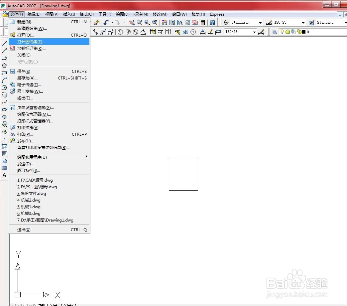Open recent file 1 F:\CAD\螺母.dwg
Image resolution: width=347 pixels, height=306 pixels.
(49, 180)
